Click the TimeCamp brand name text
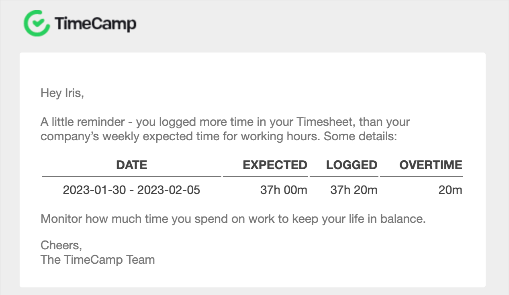Image resolution: width=509 pixels, height=295 pixels. [x=96, y=24]
